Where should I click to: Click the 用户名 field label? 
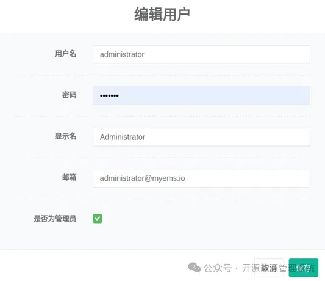pyautogui.click(x=65, y=54)
